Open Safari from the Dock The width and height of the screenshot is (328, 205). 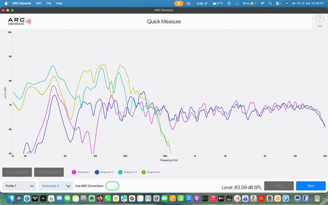(27, 198)
